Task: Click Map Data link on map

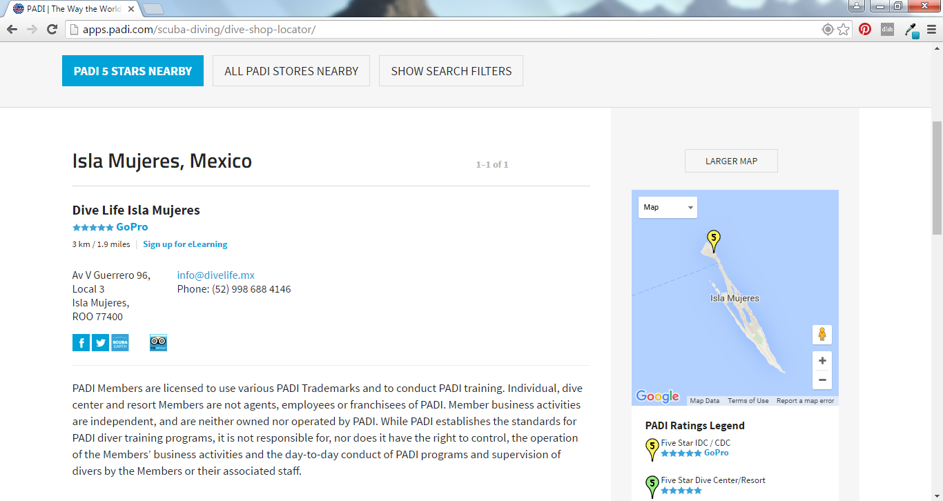Action: click(x=704, y=401)
